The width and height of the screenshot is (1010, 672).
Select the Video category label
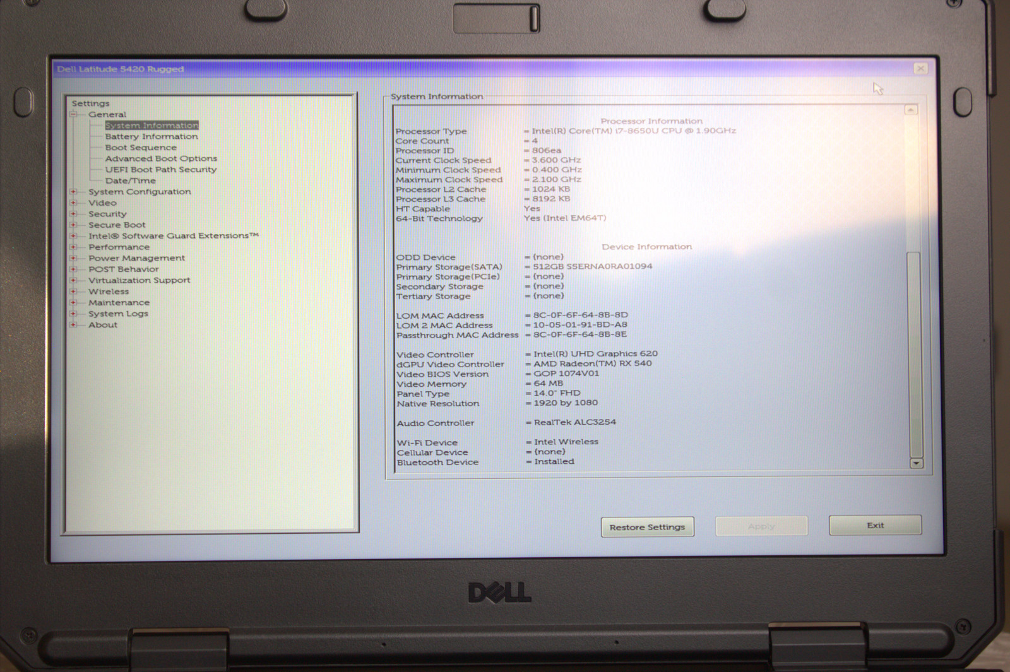102,203
